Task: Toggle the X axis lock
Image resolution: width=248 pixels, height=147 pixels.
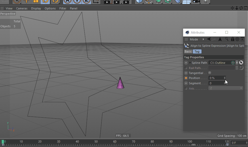Action: 68,2
